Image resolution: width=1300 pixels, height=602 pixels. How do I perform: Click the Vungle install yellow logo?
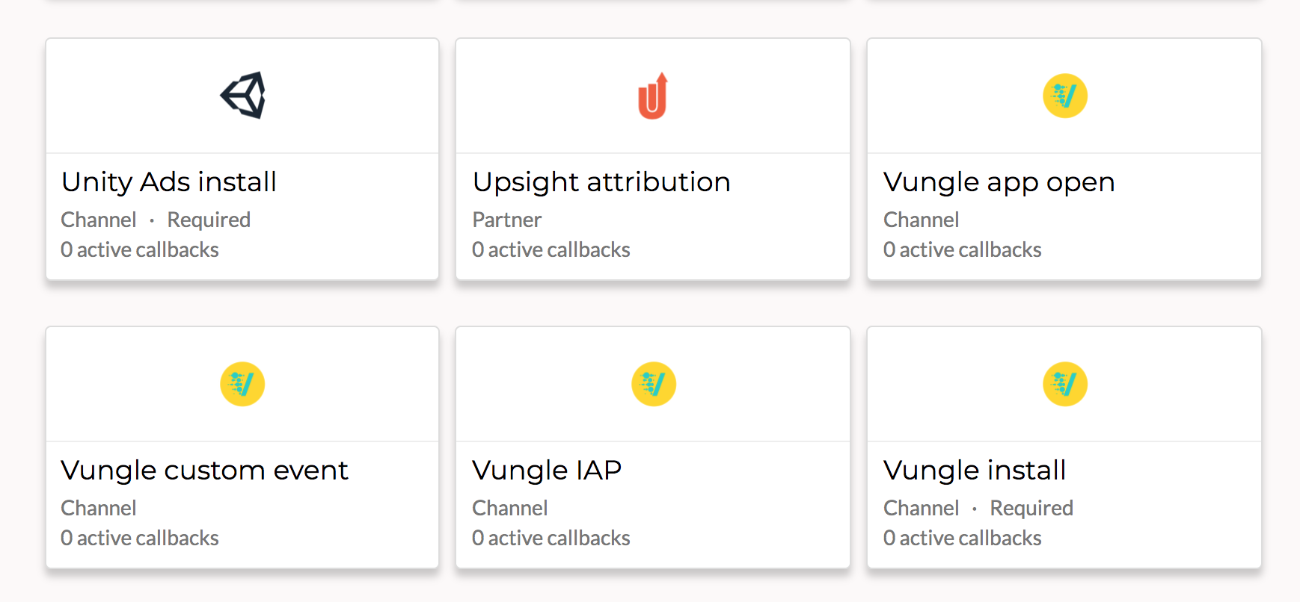click(x=1064, y=384)
